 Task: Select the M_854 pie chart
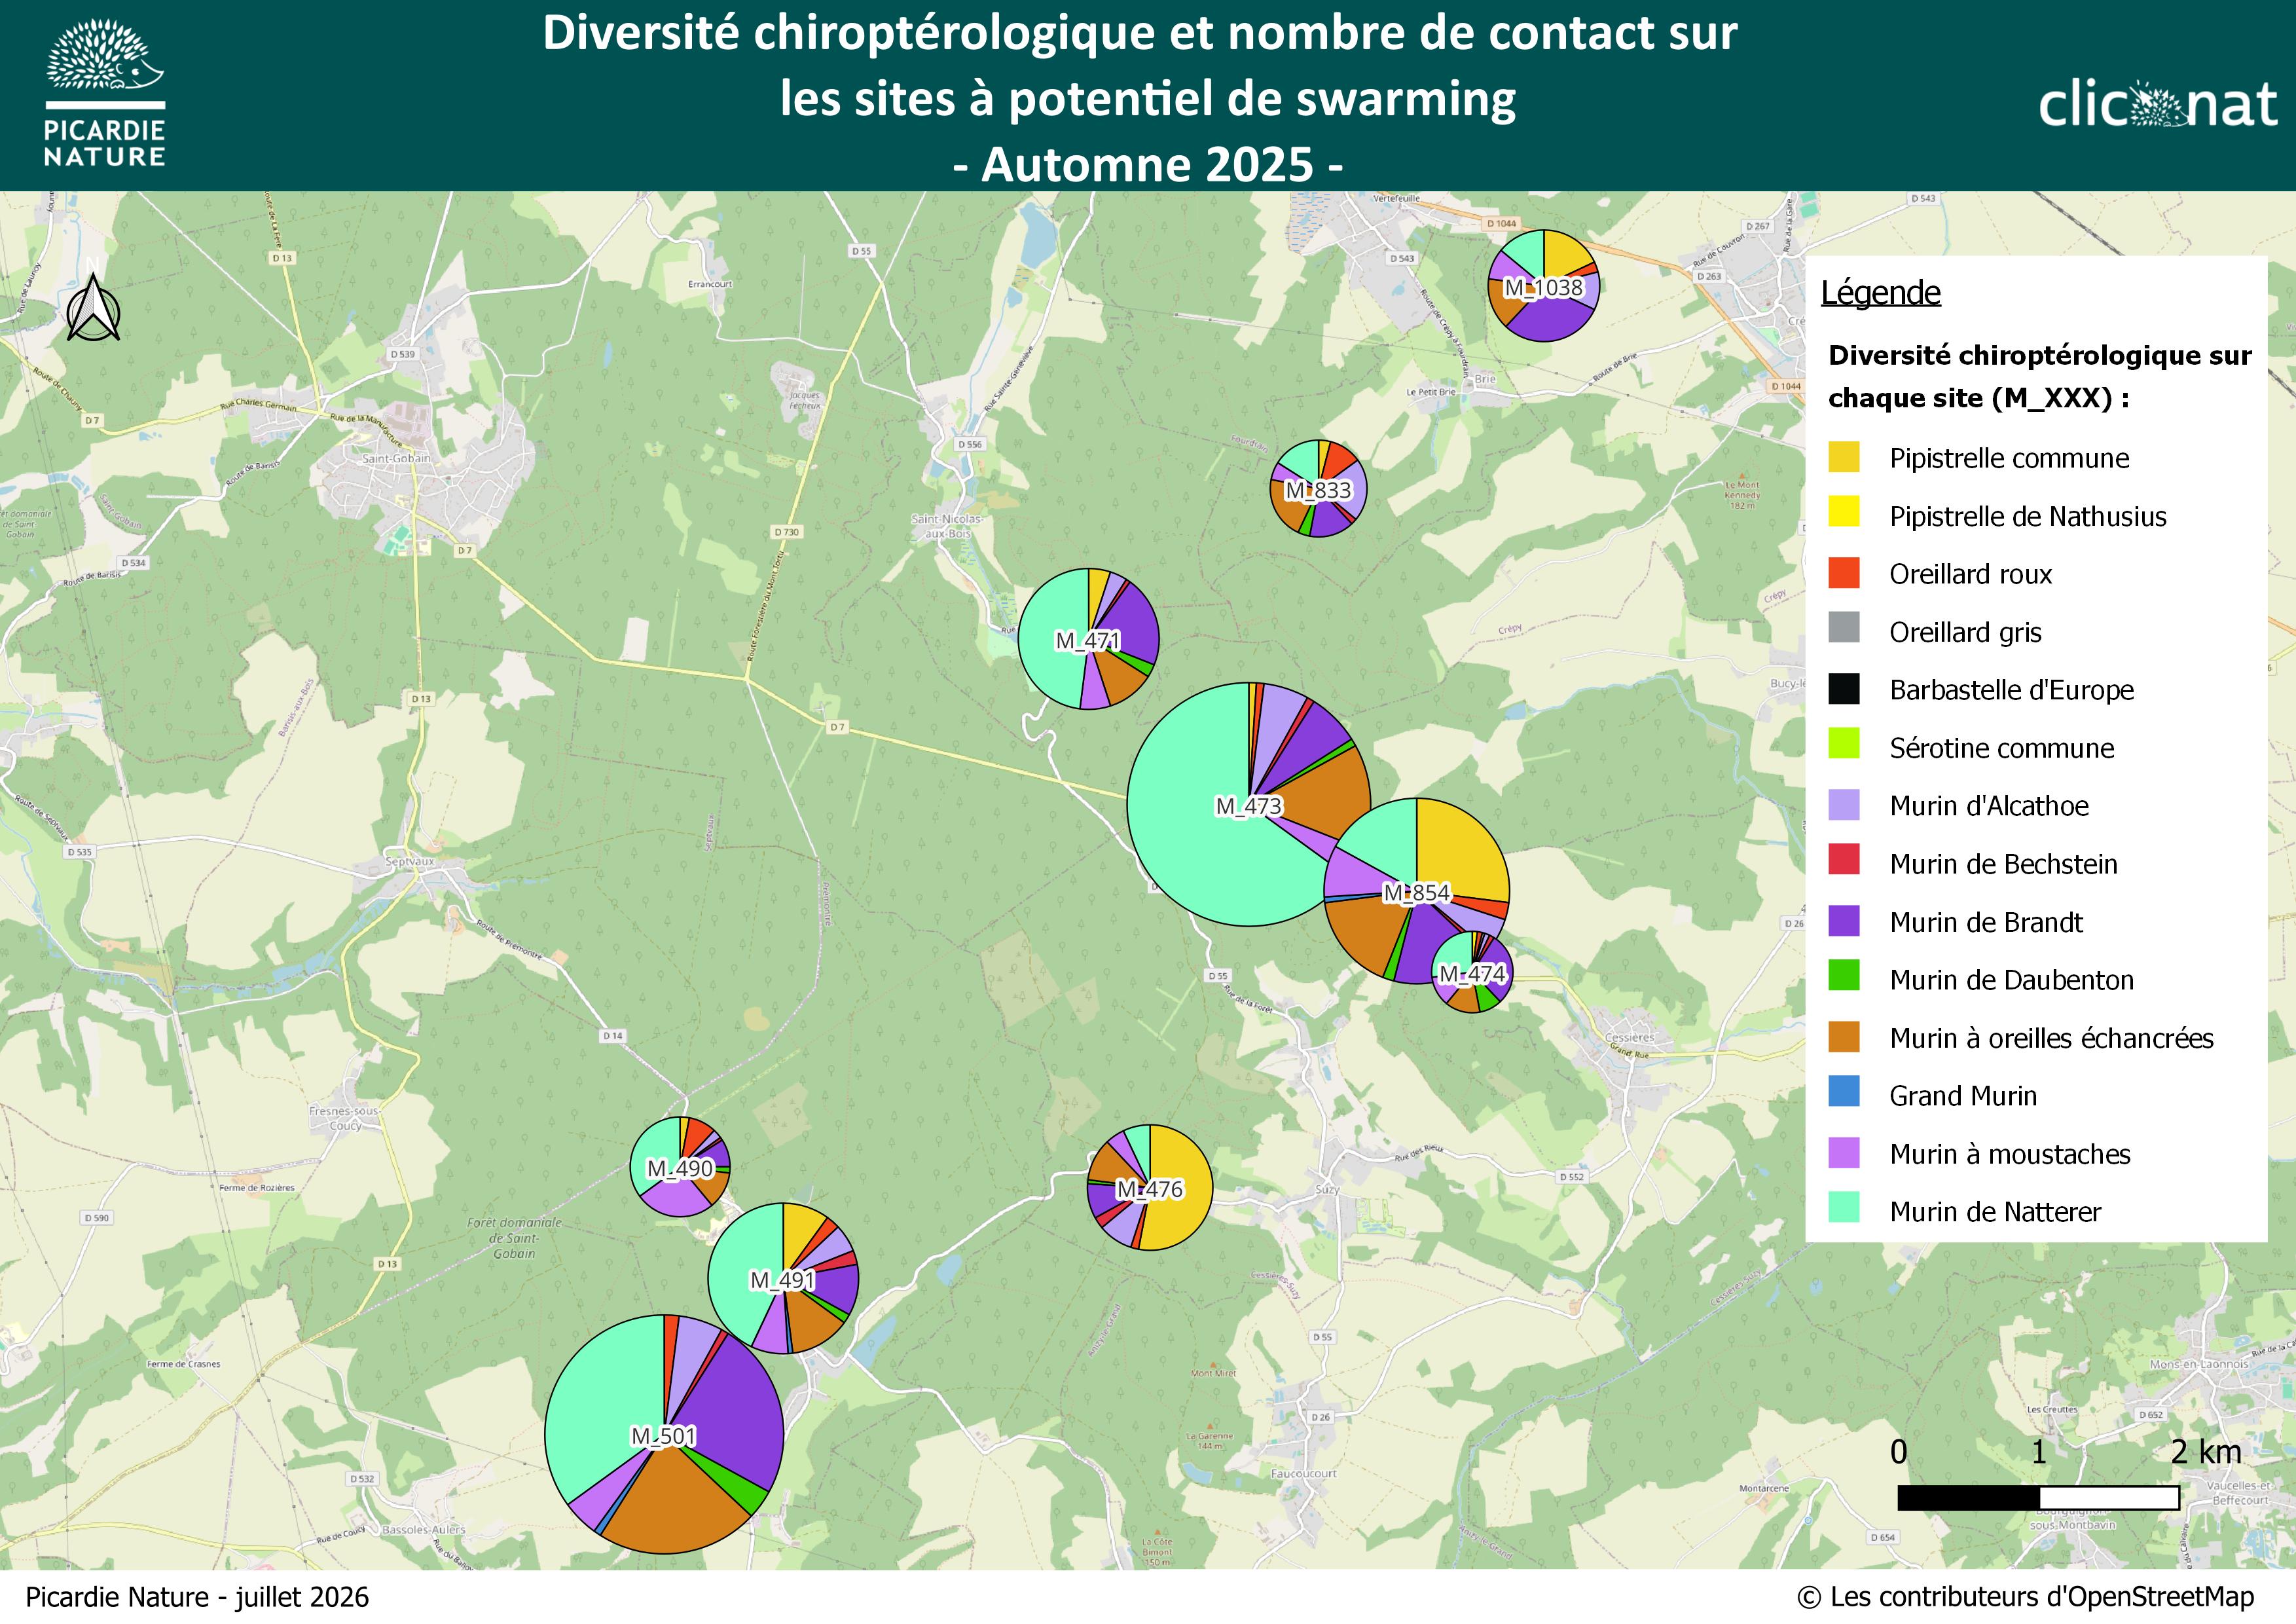point(1416,891)
